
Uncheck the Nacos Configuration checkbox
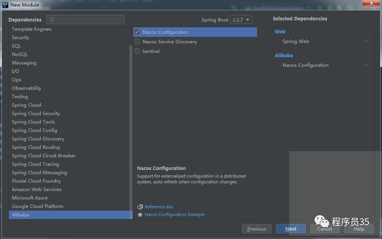tap(137, 32)
